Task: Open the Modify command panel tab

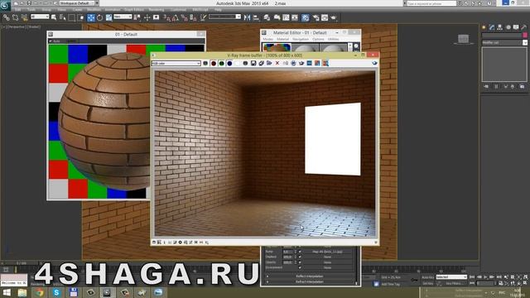Action: tap(492, 27)
